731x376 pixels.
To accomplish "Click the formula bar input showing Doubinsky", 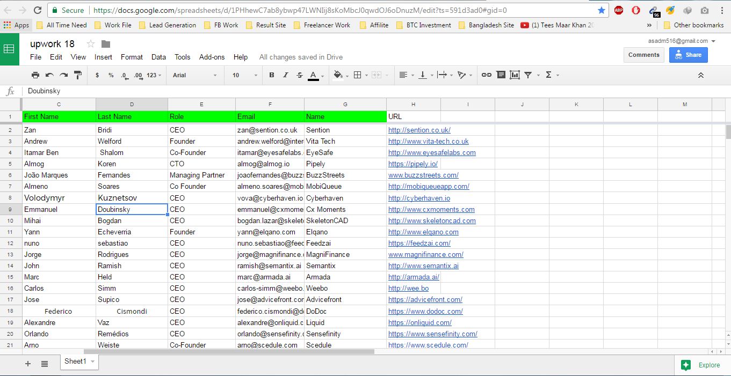I will (x=376, y=91).
